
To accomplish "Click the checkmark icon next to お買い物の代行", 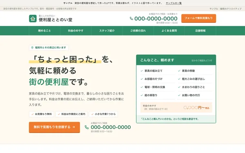I will coord(179,95).
